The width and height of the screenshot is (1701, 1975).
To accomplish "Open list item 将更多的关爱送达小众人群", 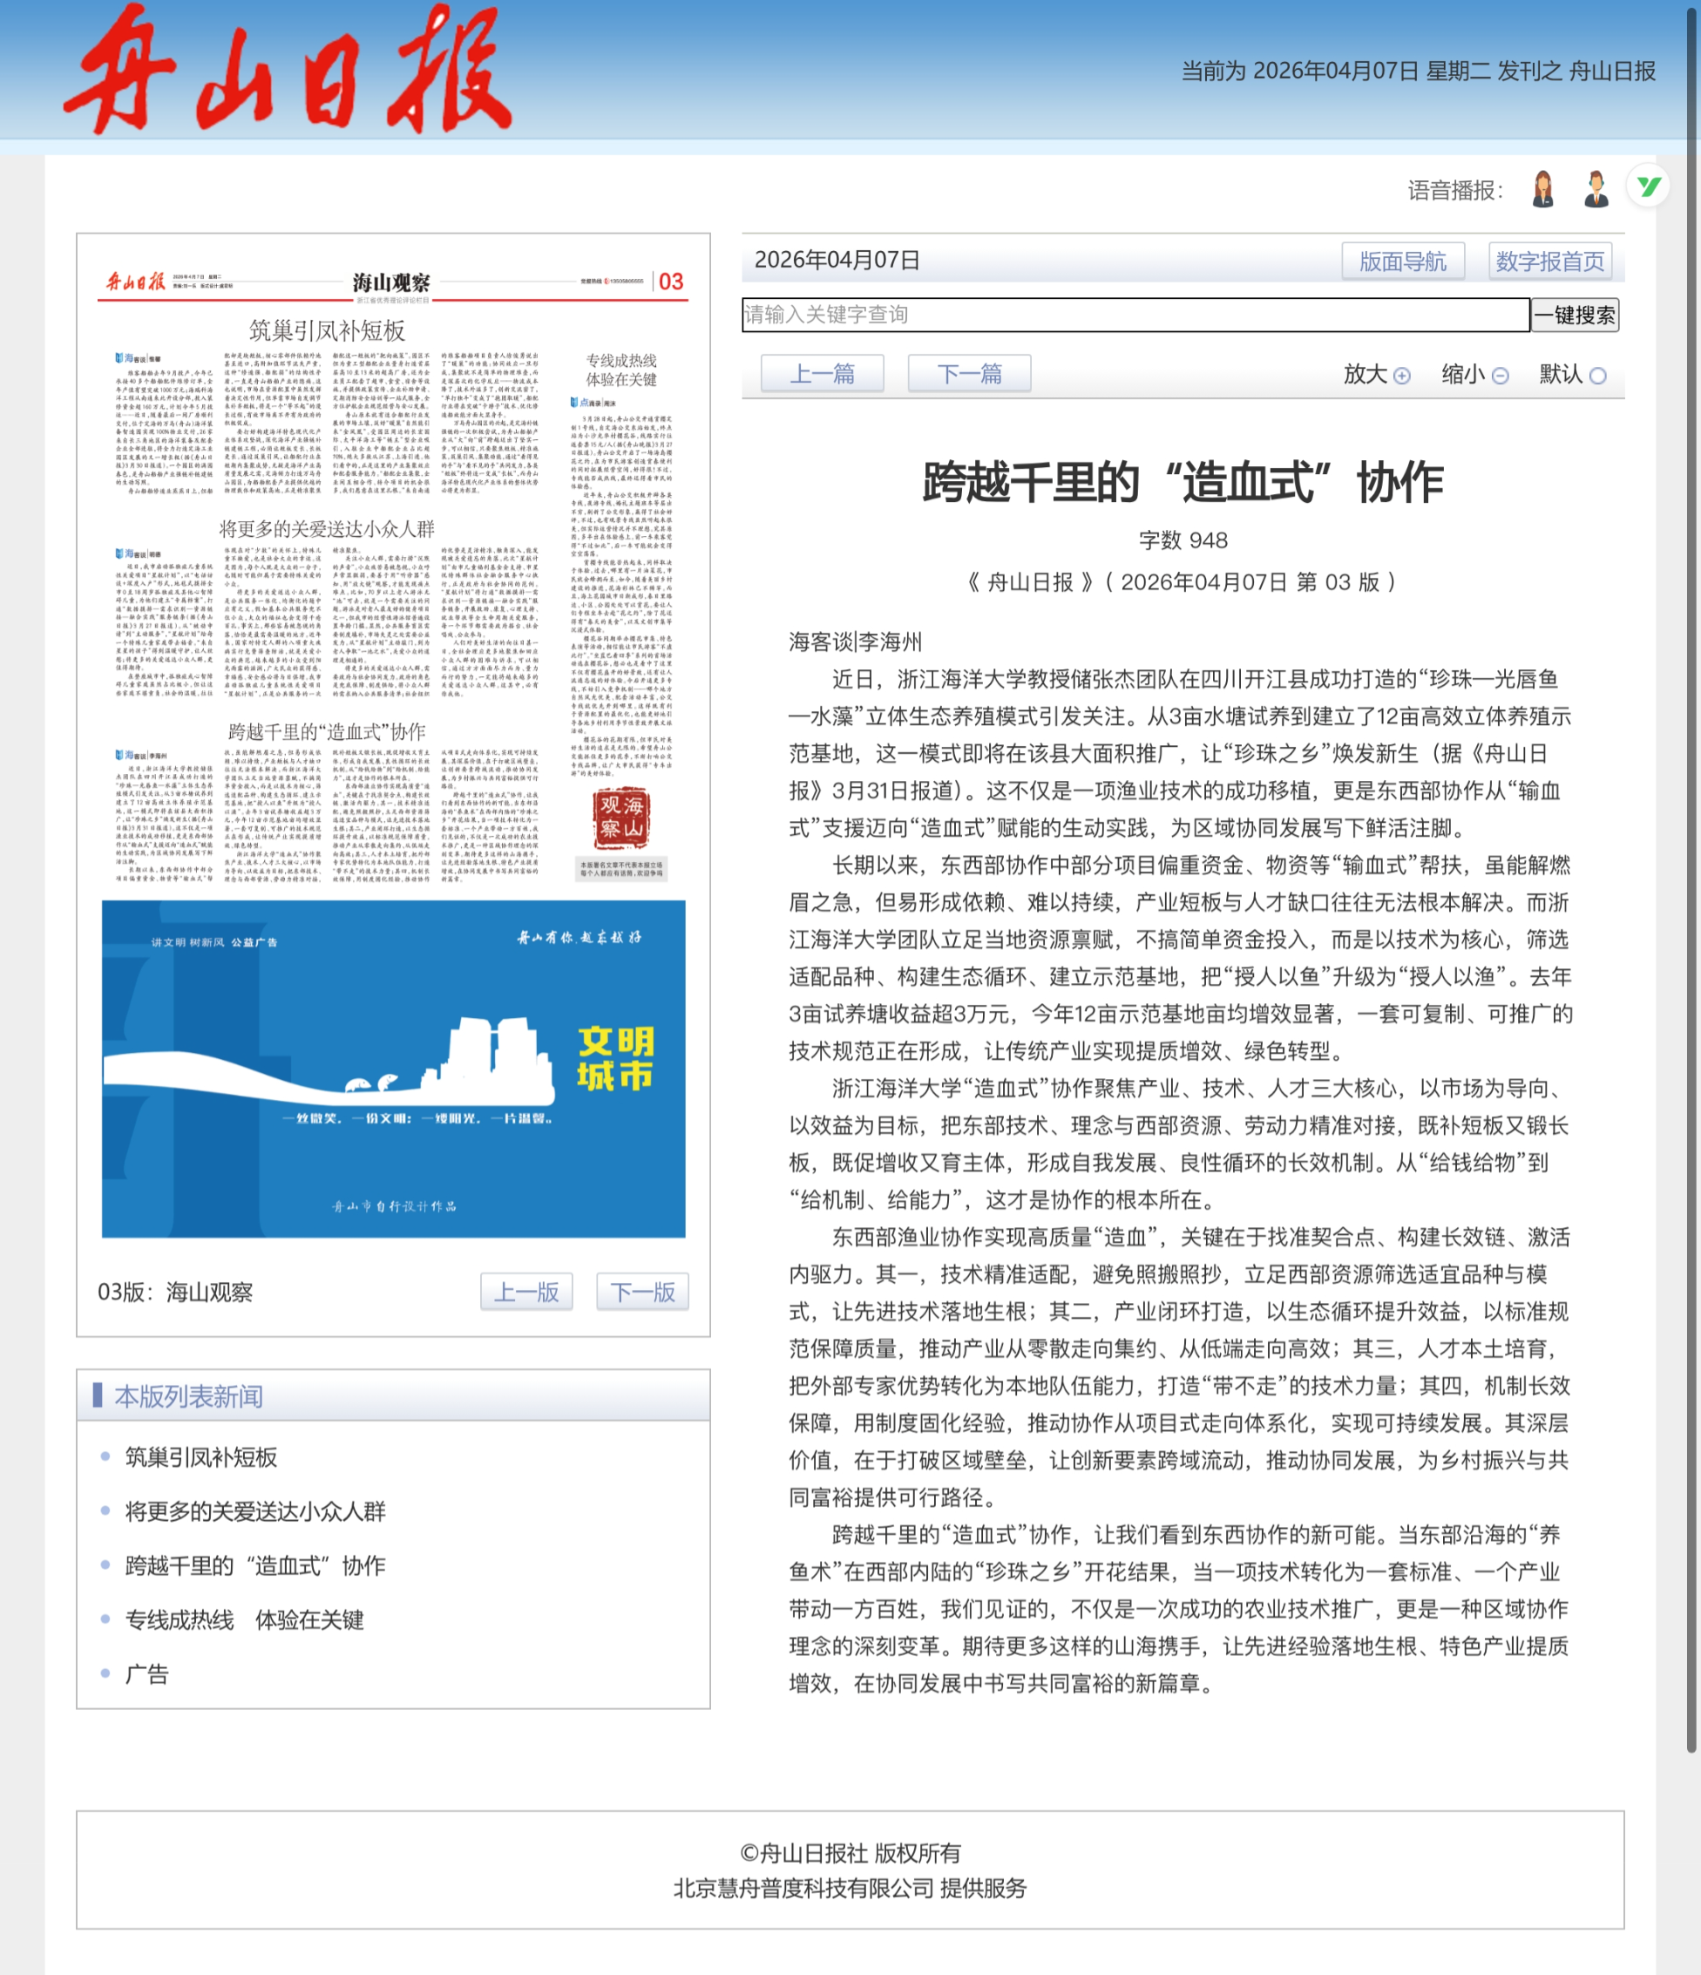I will tap(255, 1510).
